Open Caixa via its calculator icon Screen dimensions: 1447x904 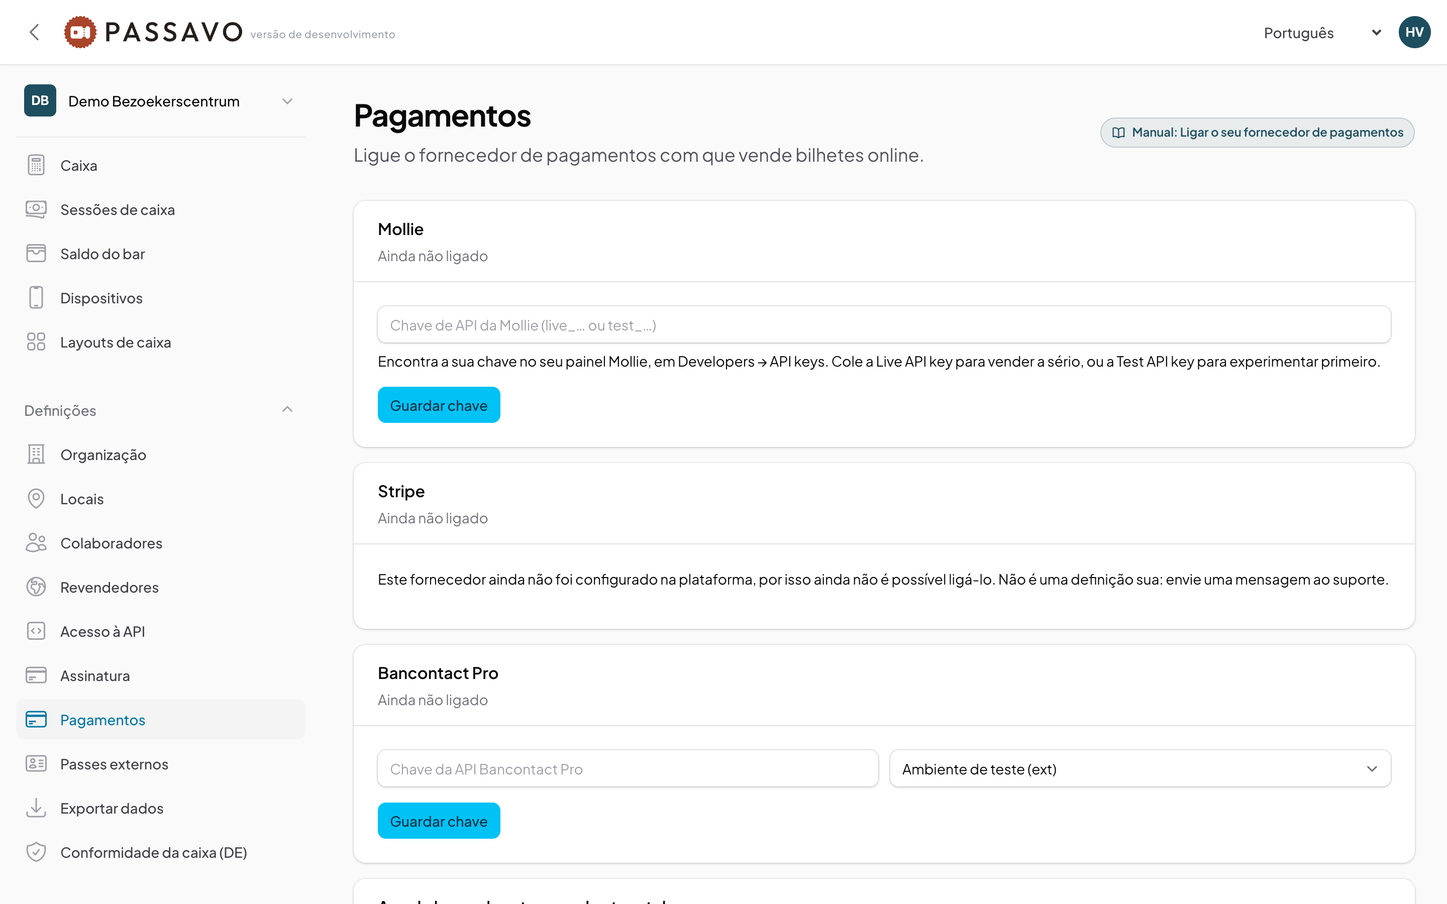[x=36, y=165]
